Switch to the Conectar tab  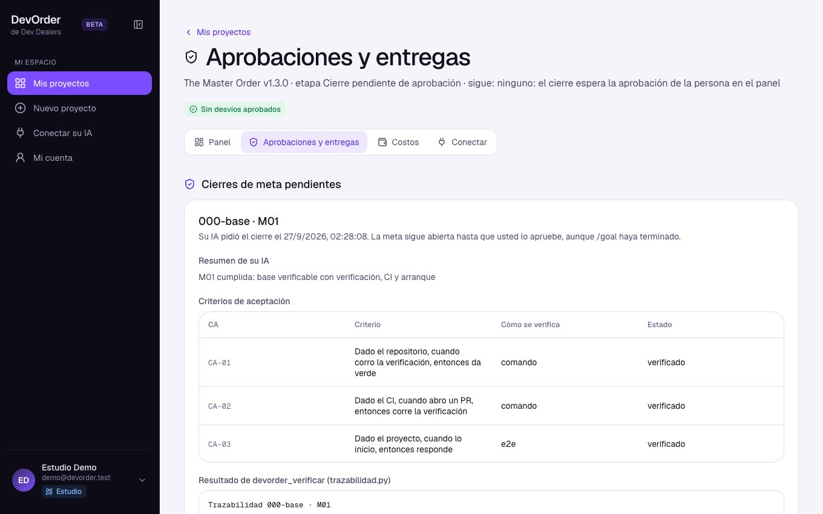pos(462,142)
